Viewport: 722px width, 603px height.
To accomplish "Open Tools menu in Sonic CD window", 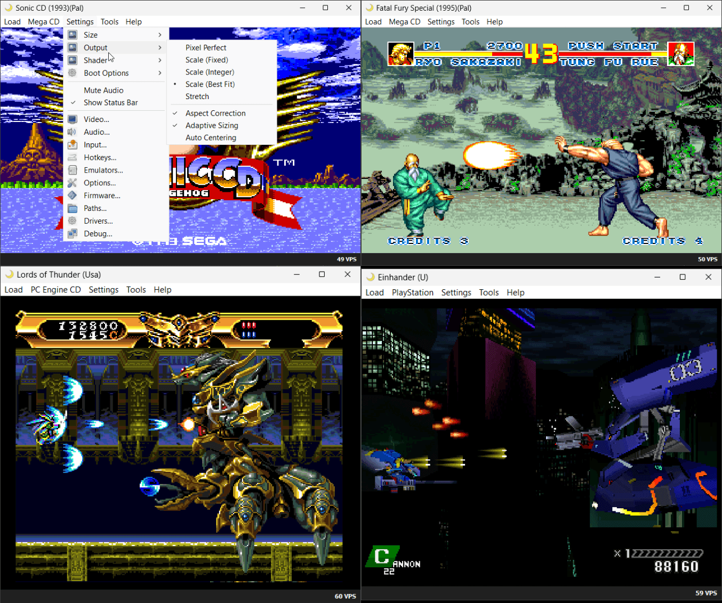I will 109,22.
